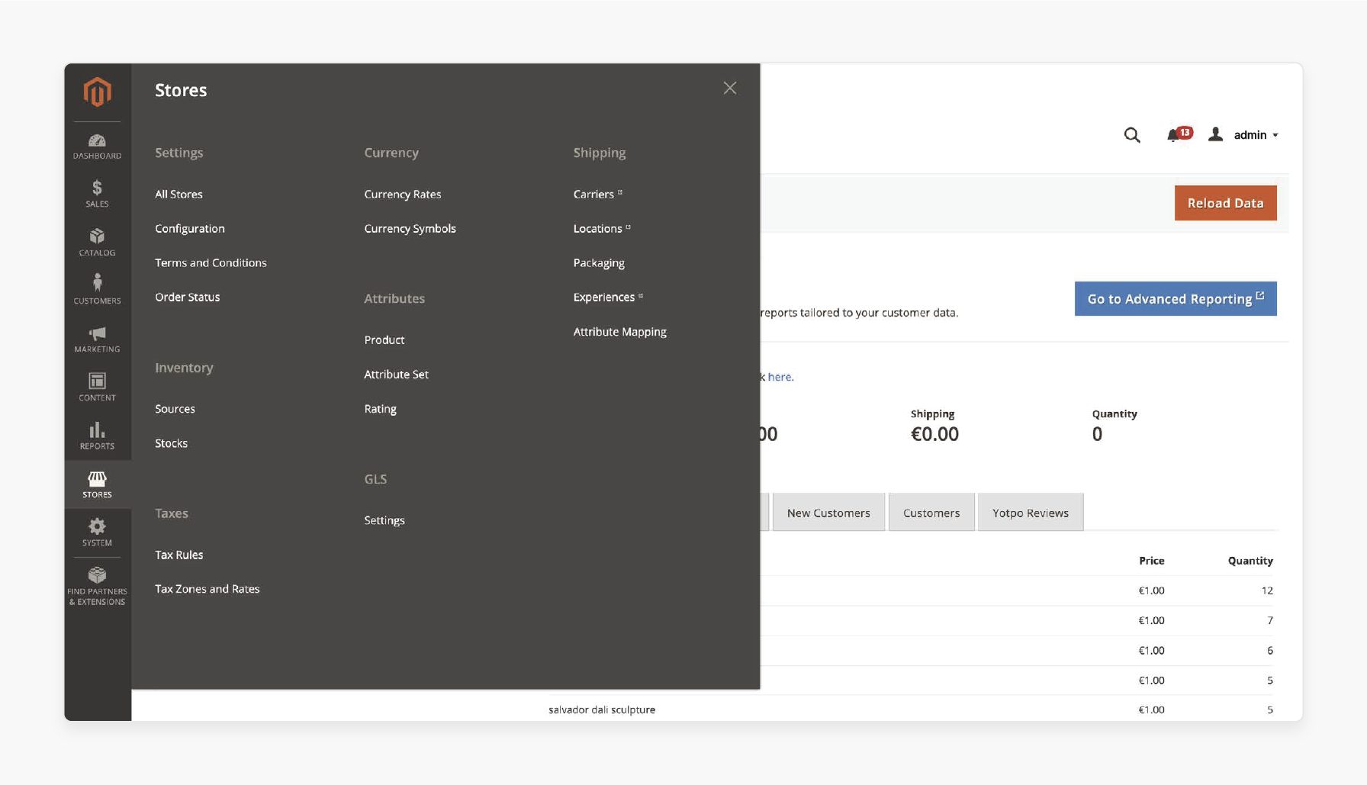Open inventory Stocks

(171, 443)
